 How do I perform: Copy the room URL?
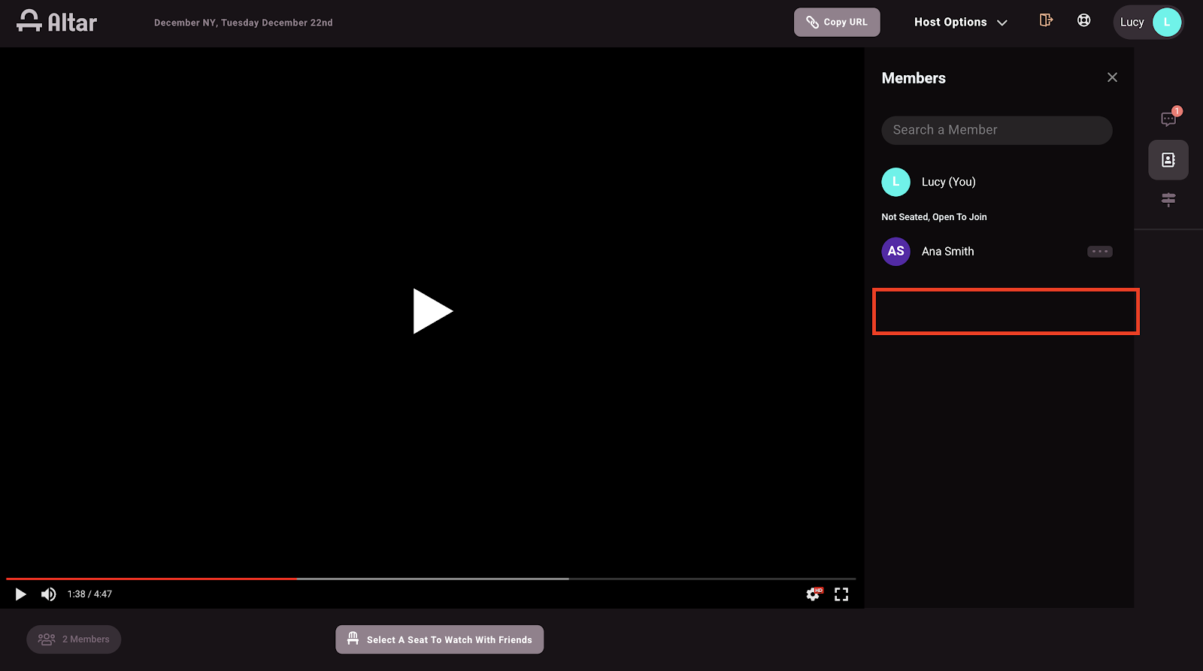837,23
